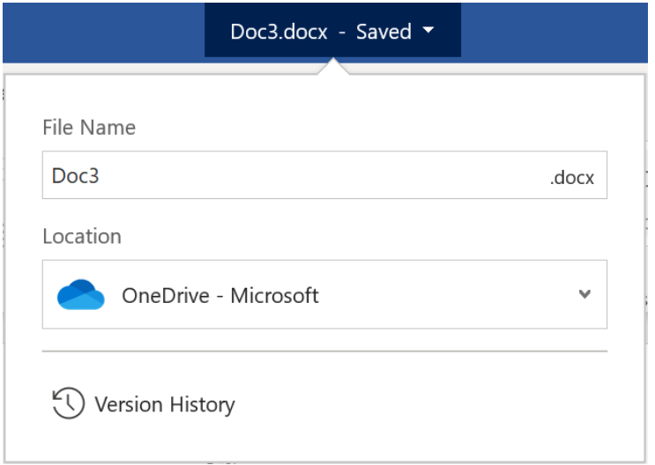Click the .docx extension suffix
Image resolution: width=655 pixels, height=465 pixels.
572,177
